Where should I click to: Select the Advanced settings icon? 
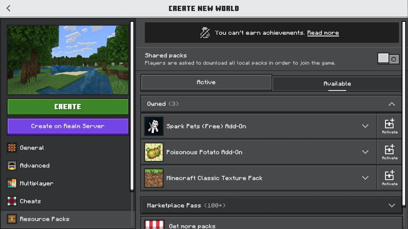pos(12,165)
